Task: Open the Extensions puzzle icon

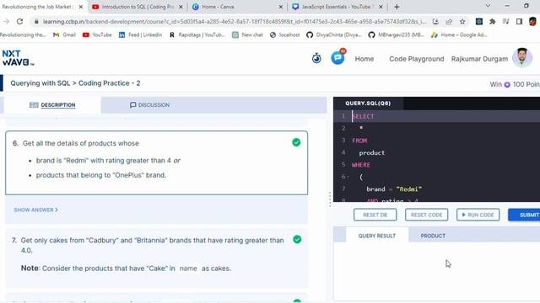Action: tap(493, 22)
